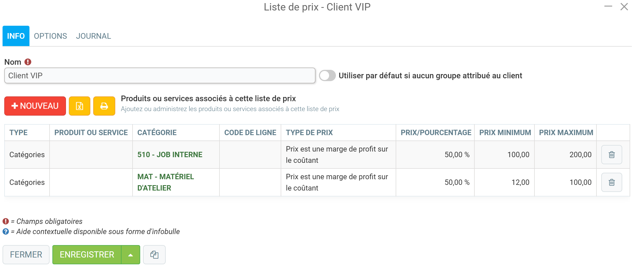Open the 510 - JOB INTERNE category link
This screenshot has height=266, width=633.
(x=170, y=155)
